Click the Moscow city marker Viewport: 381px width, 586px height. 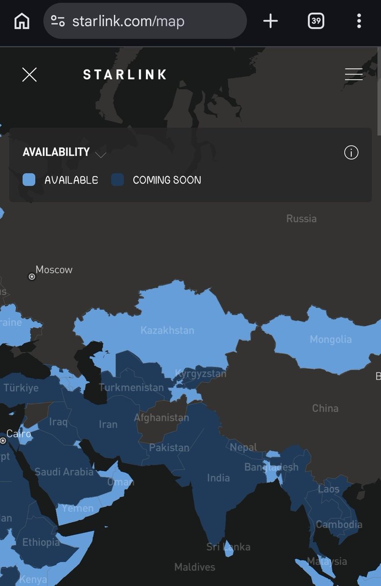(32, 276)
